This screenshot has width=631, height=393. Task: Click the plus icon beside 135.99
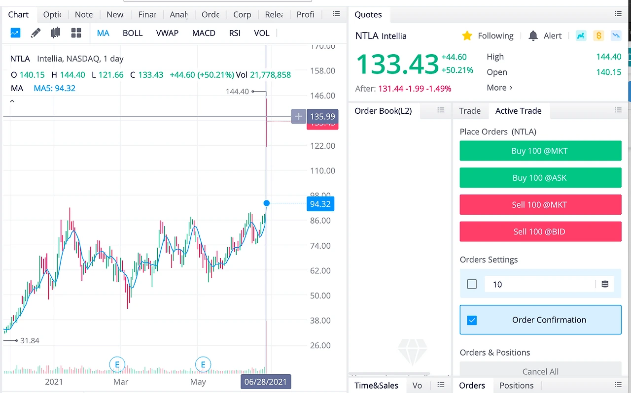[298, 117]
